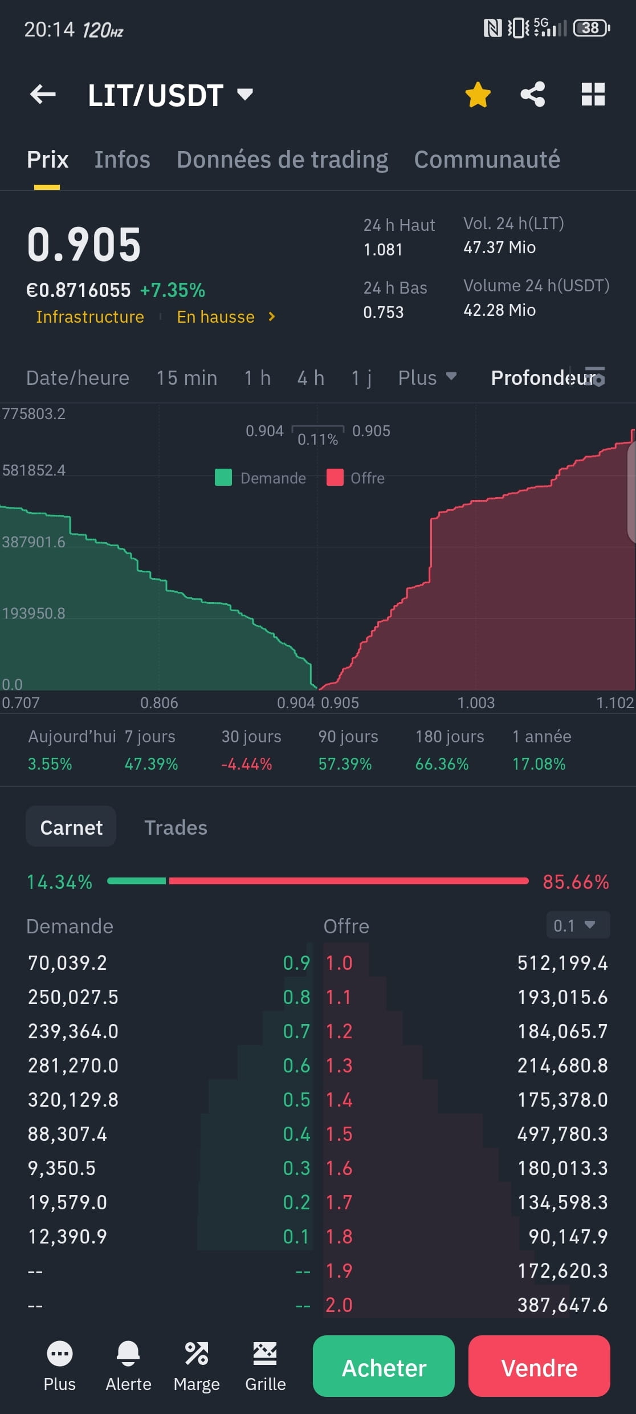636x1414 pixels.
Task: Tap the 24 h Bas value 0.753
Action: pos(384,312)
